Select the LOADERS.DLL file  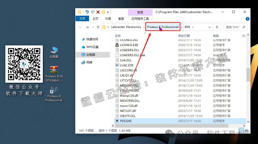130,50
